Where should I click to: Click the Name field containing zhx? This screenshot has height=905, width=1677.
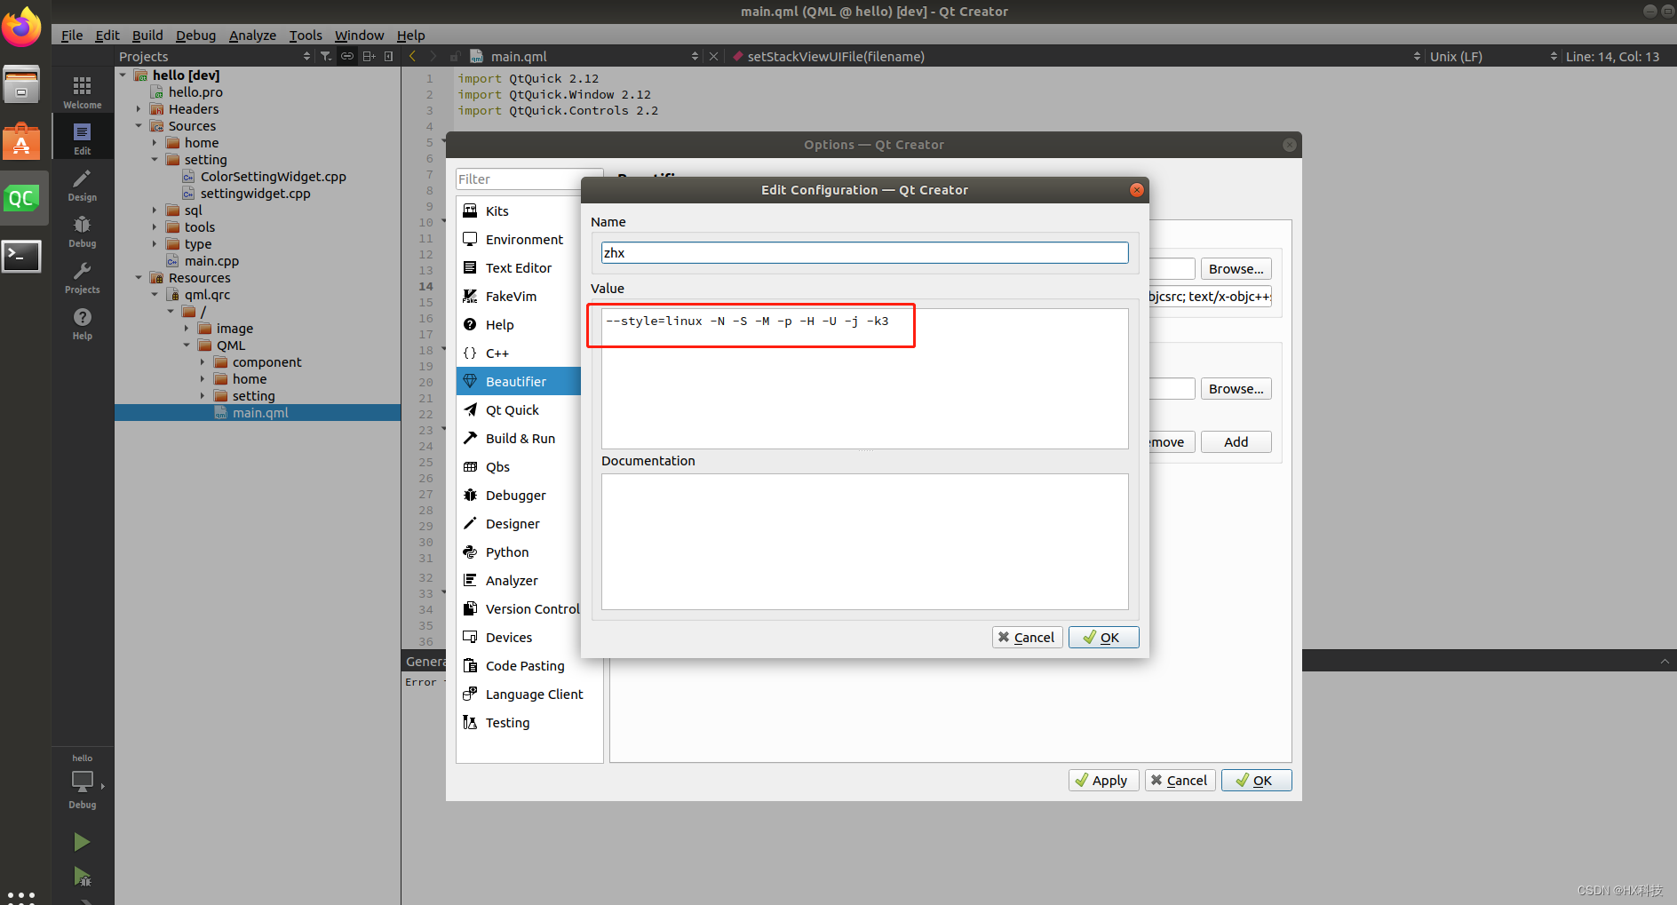(864, 253)
